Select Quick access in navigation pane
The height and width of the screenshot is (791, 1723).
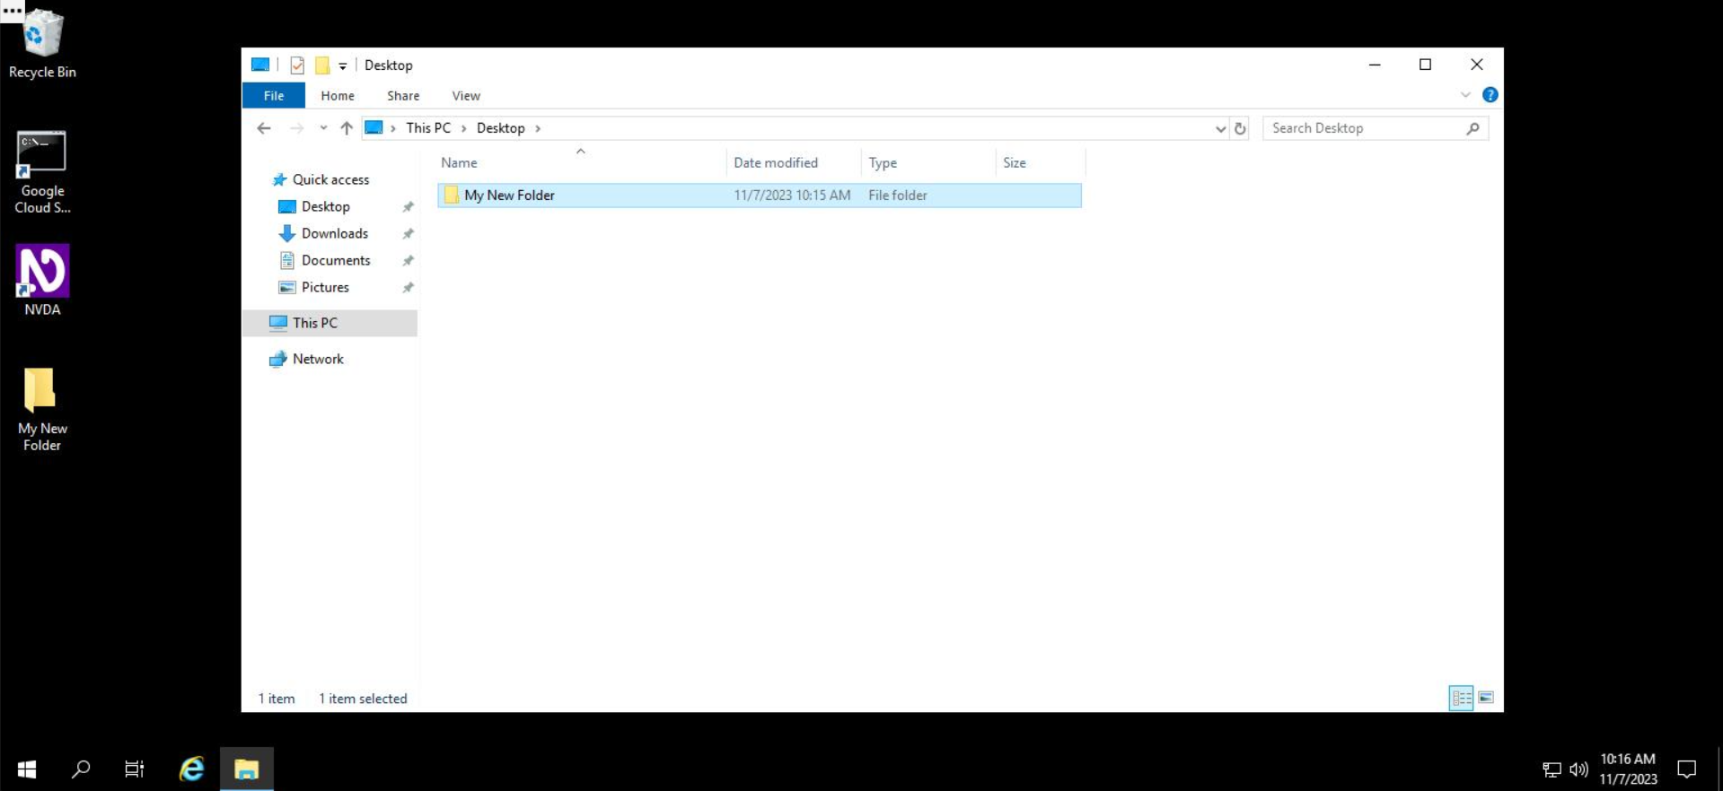[330, 179]
